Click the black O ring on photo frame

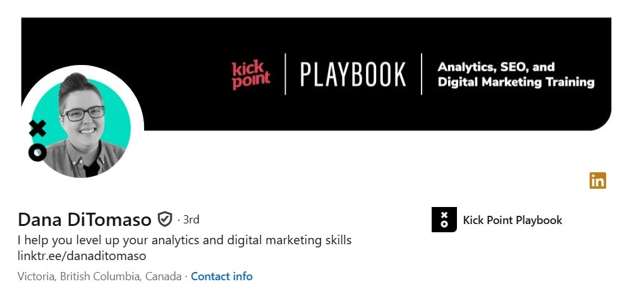point(37,153)
